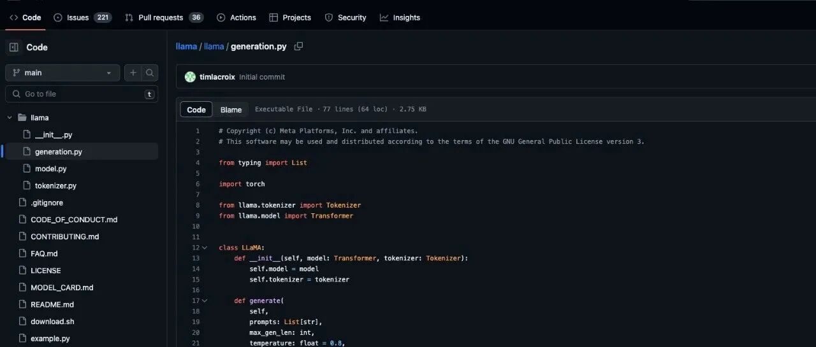Image resolution: width=816 pixels, height=347 pixels.
Task: Open CONTRIBUTING.md in file tree
Action: pos(65,237)
